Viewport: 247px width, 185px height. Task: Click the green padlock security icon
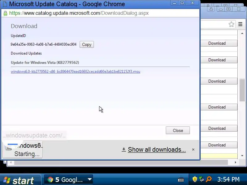tap(5, 13)
